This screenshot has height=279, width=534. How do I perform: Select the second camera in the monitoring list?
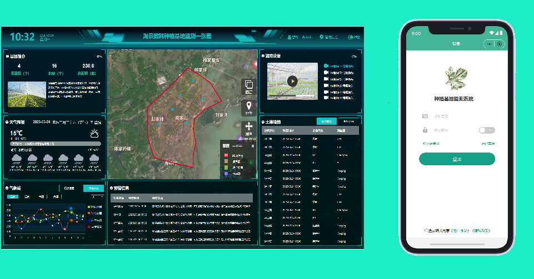[x=339, y=72]
